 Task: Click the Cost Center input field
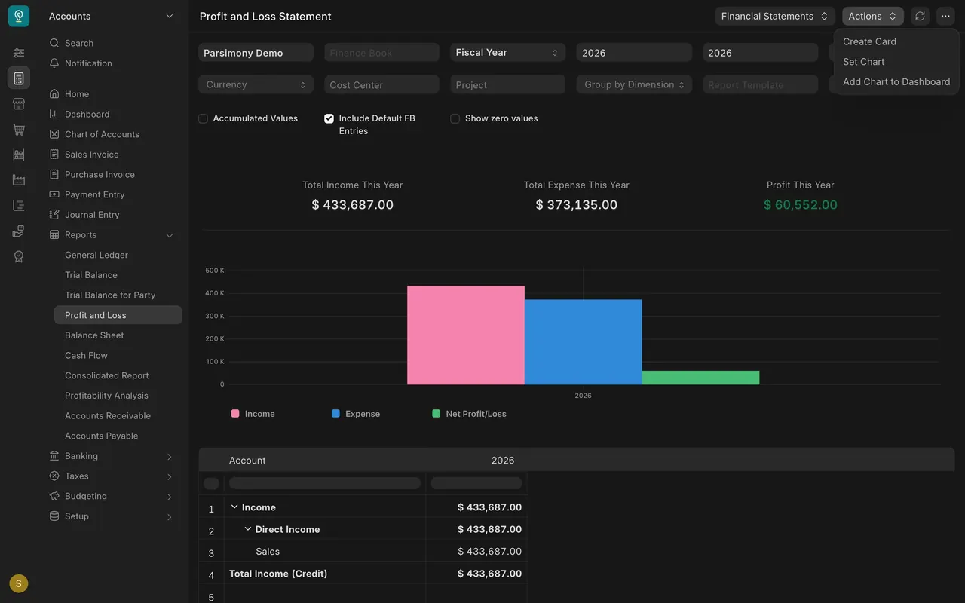(x=381, y=84)
